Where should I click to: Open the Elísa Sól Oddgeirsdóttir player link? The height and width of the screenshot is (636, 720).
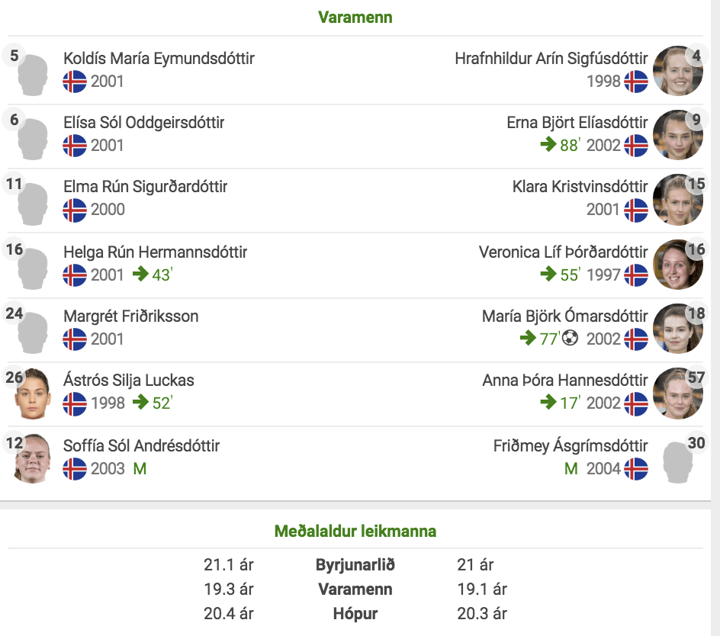tap(143, 123)
